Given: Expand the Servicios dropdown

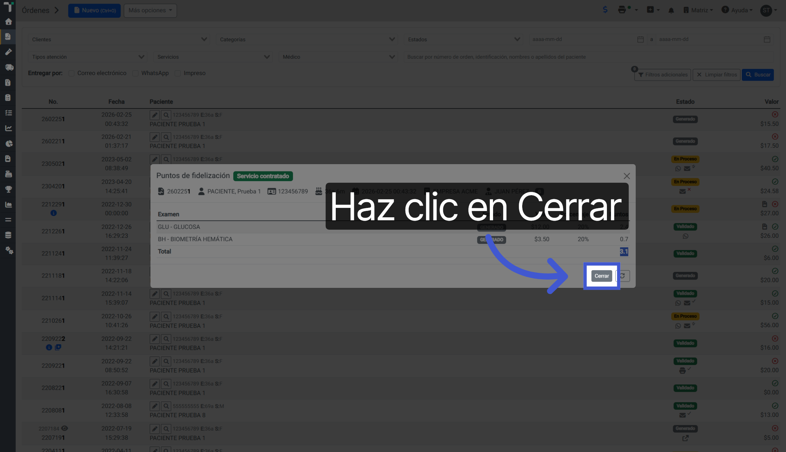Looking at the screenshot, I should (x=213, y=57).
